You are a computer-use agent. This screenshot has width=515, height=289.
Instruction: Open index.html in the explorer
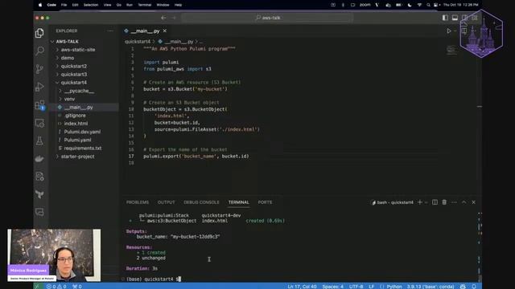coord(76,124)
